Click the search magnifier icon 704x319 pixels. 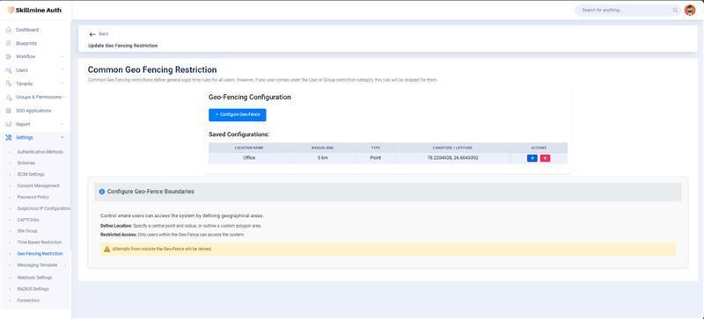point(675,11)
